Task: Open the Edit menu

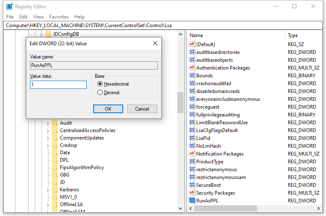Action: (23, 17)
